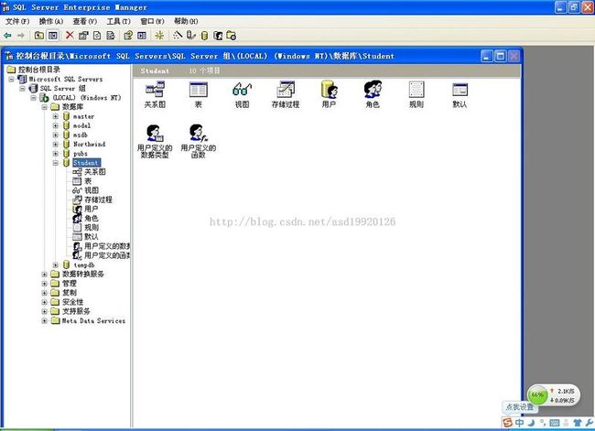This screenshot has height=431, width=595.
Task: Expand the Northwind database node
Action: (x=56, y=145)
